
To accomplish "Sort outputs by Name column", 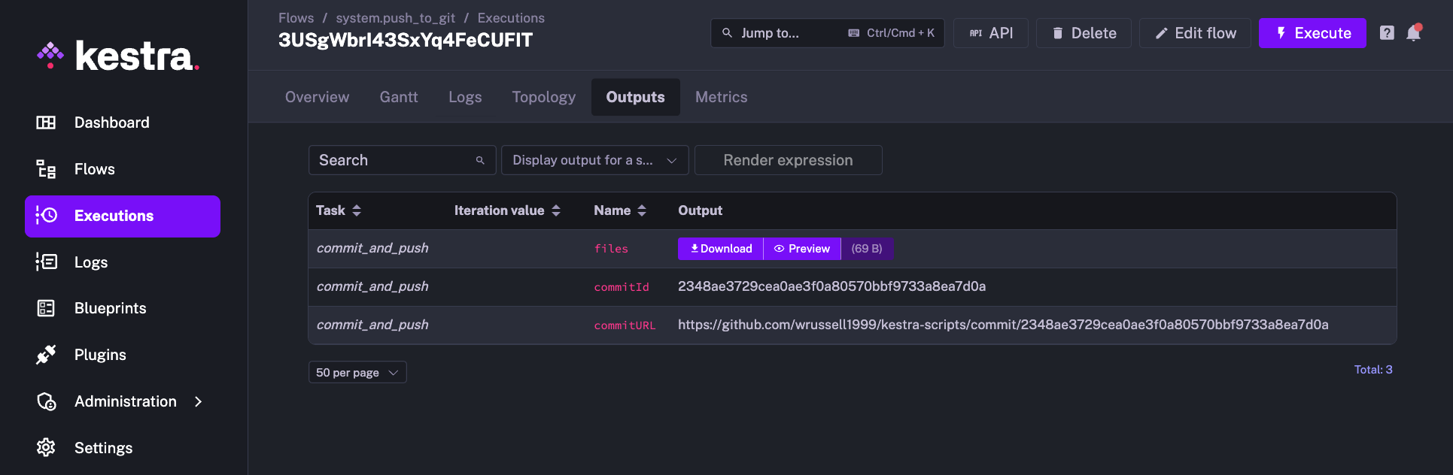I will coord(642,210).
